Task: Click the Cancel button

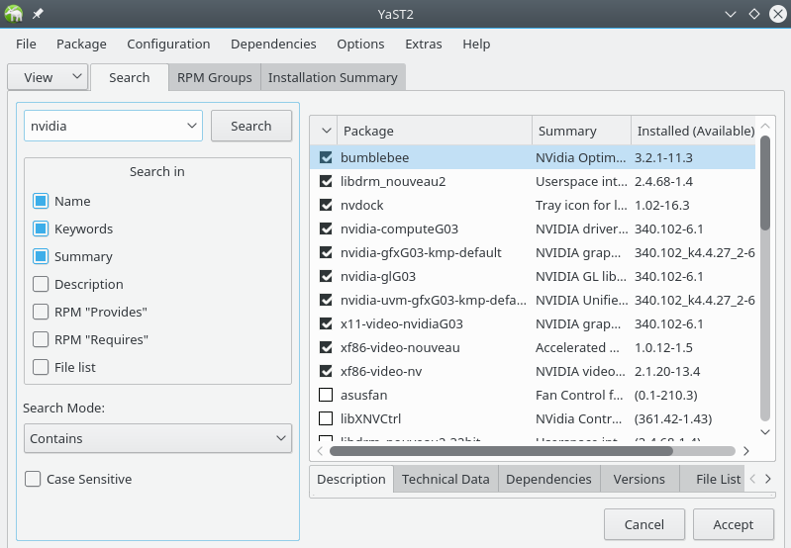Action: click(x=644, y=524)
